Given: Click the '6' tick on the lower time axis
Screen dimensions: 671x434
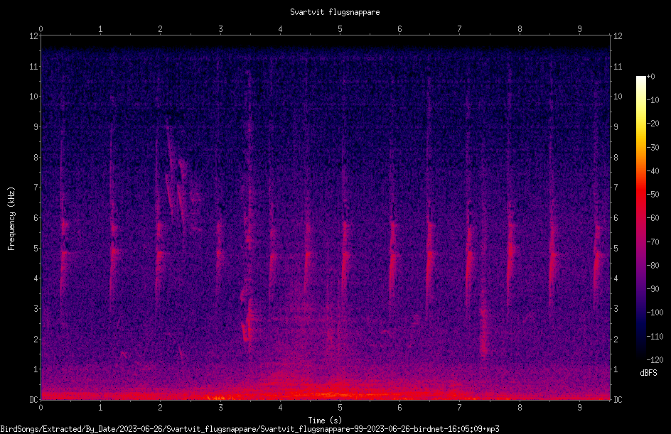Looking at the screenshot, I should click(399, 408).
